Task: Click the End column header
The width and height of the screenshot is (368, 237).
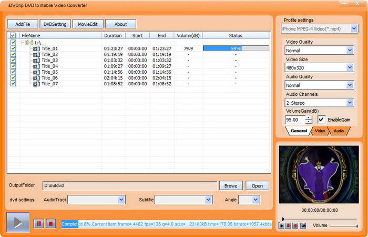Action: click(x=162, y=35)
